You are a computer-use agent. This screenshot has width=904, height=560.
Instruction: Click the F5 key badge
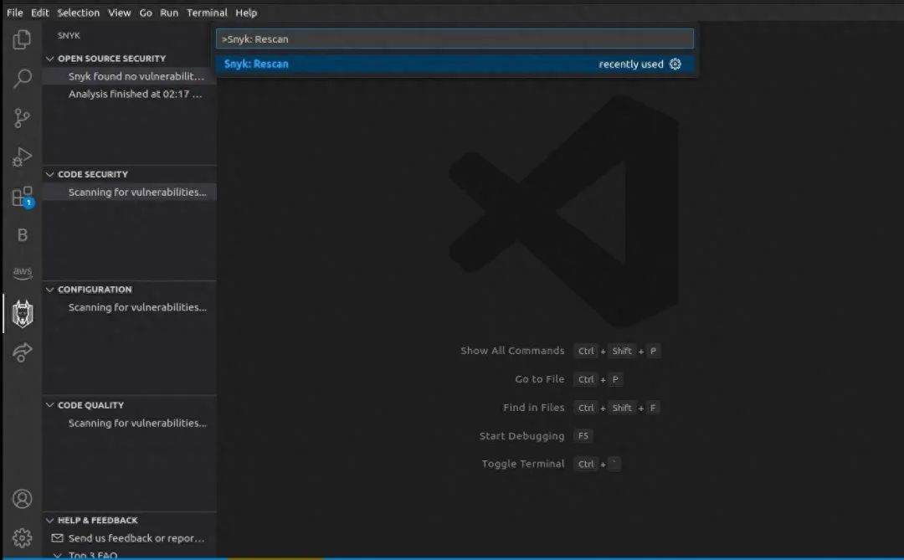coord(583,435)
